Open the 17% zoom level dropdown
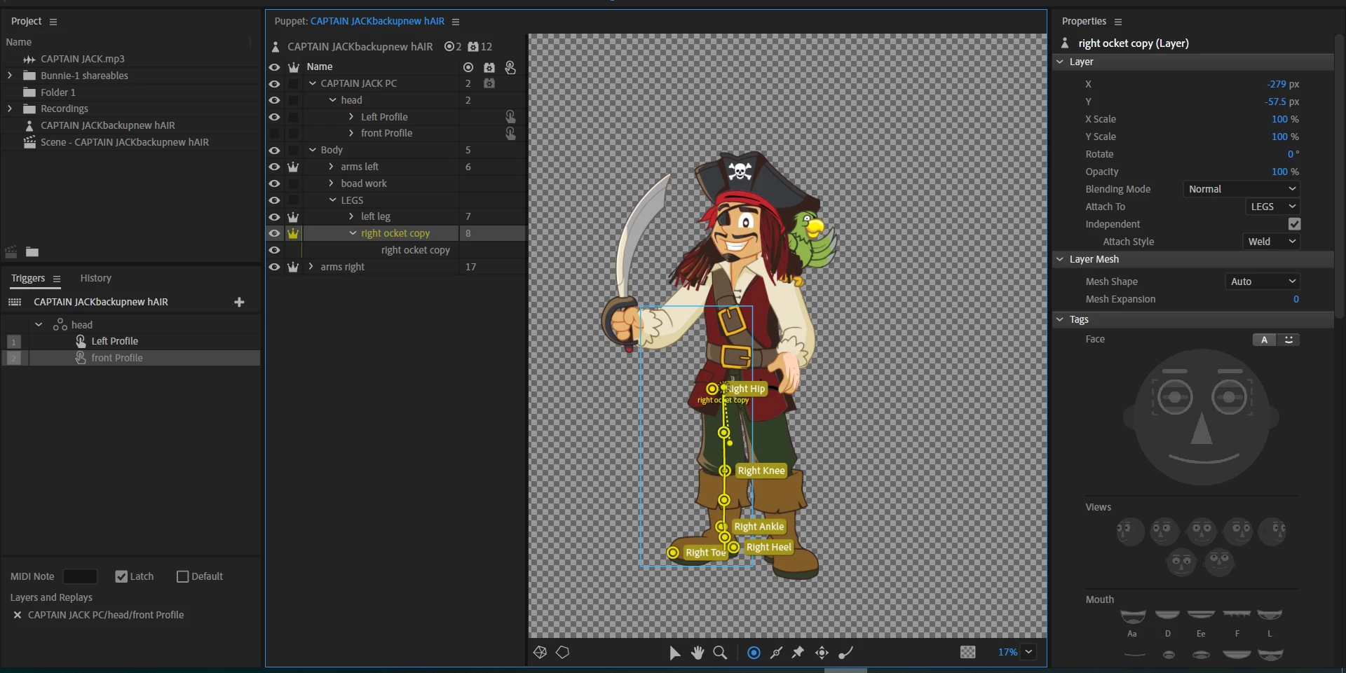 point(1028,652)
